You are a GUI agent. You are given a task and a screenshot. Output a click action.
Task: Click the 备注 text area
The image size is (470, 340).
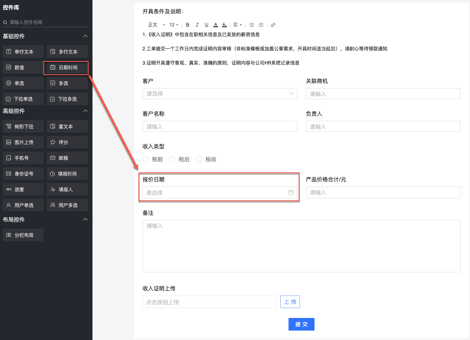pos(302,246)
